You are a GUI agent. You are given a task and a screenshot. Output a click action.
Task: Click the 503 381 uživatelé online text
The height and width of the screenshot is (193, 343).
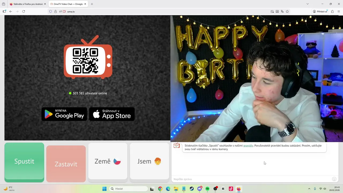tap(90, 93)
